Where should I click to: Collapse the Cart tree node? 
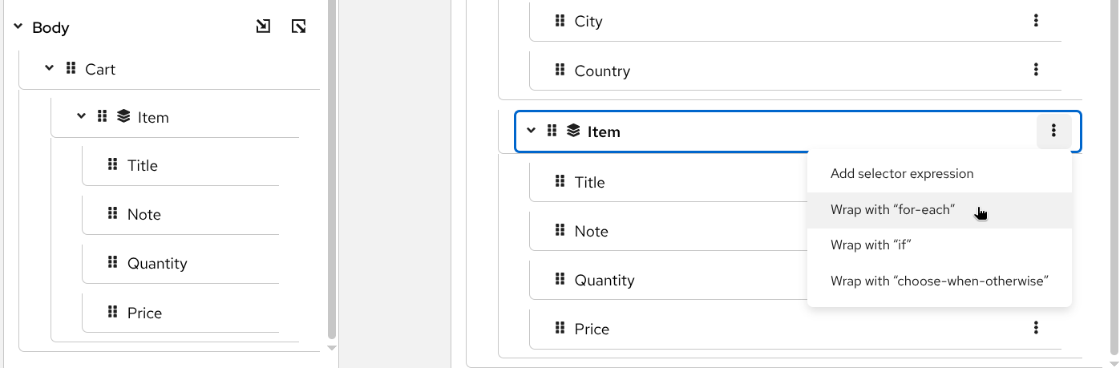tap(49, 69)
